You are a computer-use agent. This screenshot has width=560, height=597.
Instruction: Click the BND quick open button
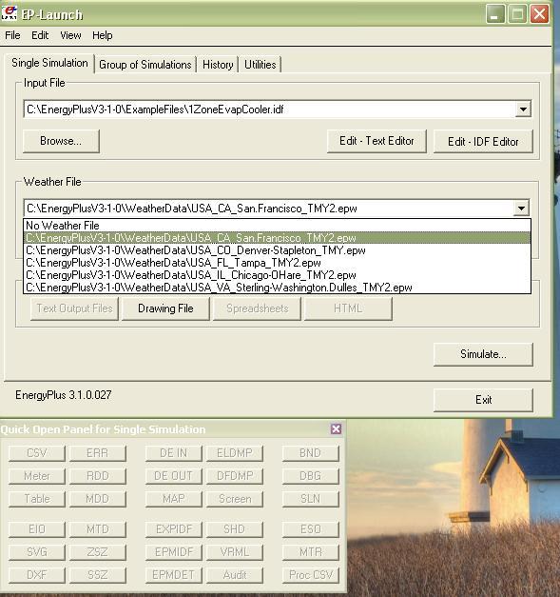click(x=311, y=453)
